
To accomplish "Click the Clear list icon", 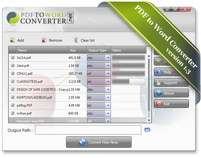I will pyautogui.click(x=76, y=40).
